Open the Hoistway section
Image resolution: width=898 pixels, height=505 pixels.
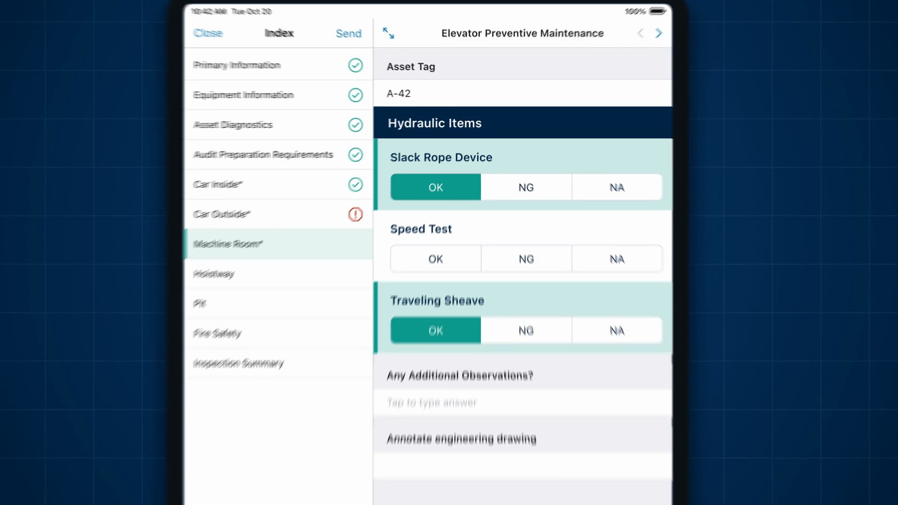(278, 274)
